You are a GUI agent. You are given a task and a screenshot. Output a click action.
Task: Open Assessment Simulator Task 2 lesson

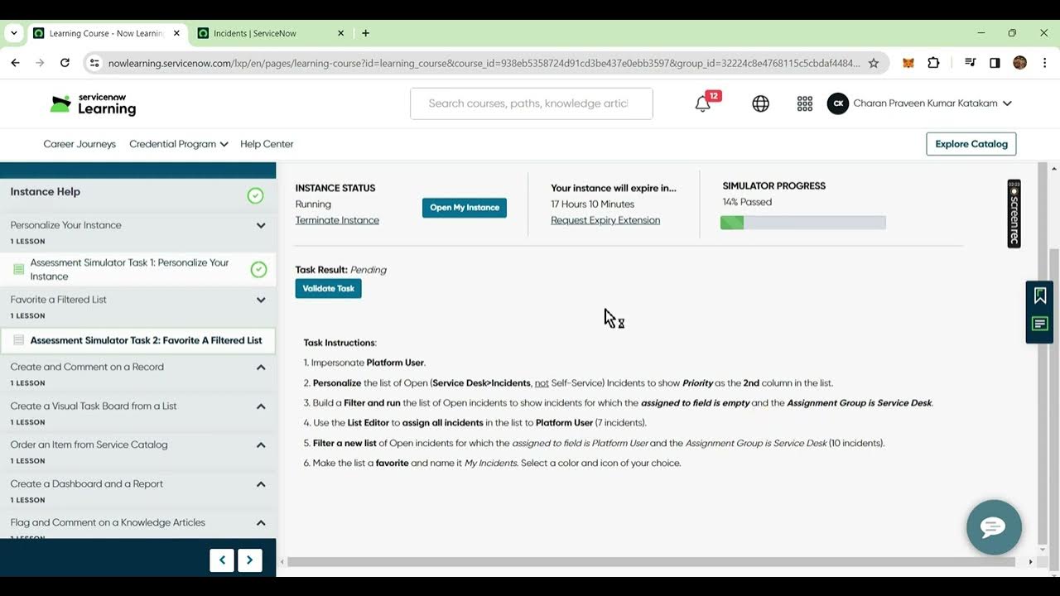click(x=146, y=340)
